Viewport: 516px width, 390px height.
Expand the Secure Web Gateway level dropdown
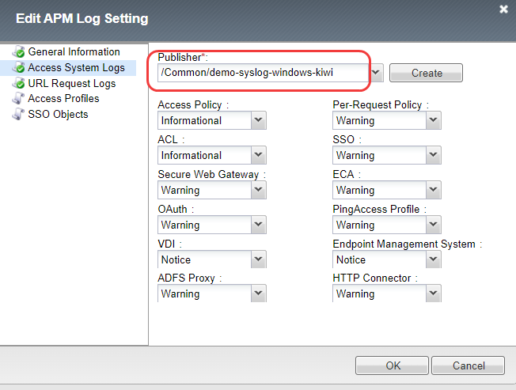(258, 190)
